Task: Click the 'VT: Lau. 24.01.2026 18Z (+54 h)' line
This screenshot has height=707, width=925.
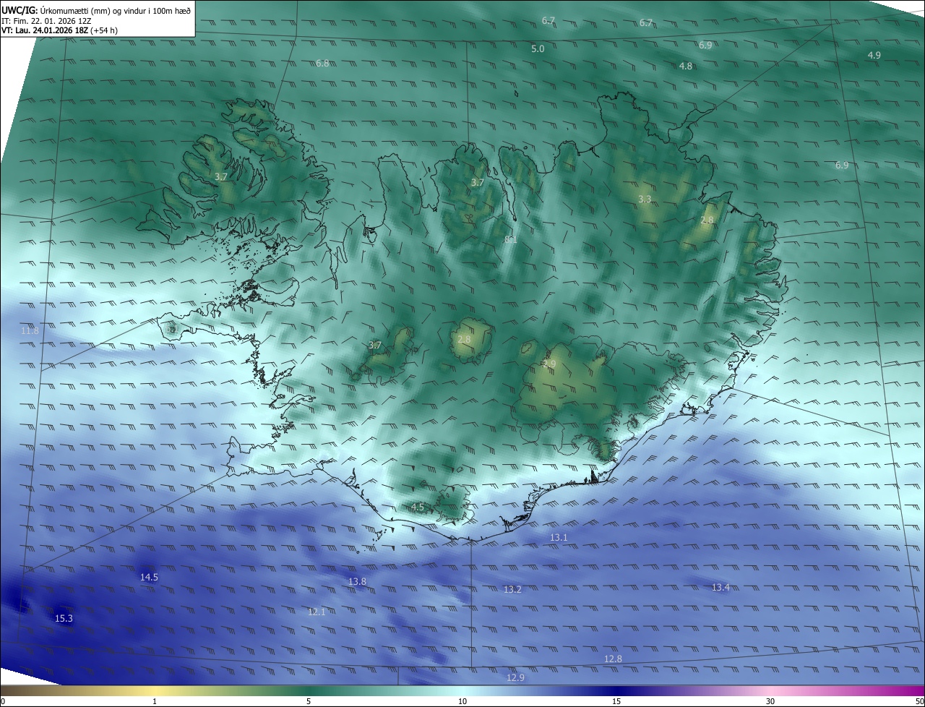Action: [59, 31]
